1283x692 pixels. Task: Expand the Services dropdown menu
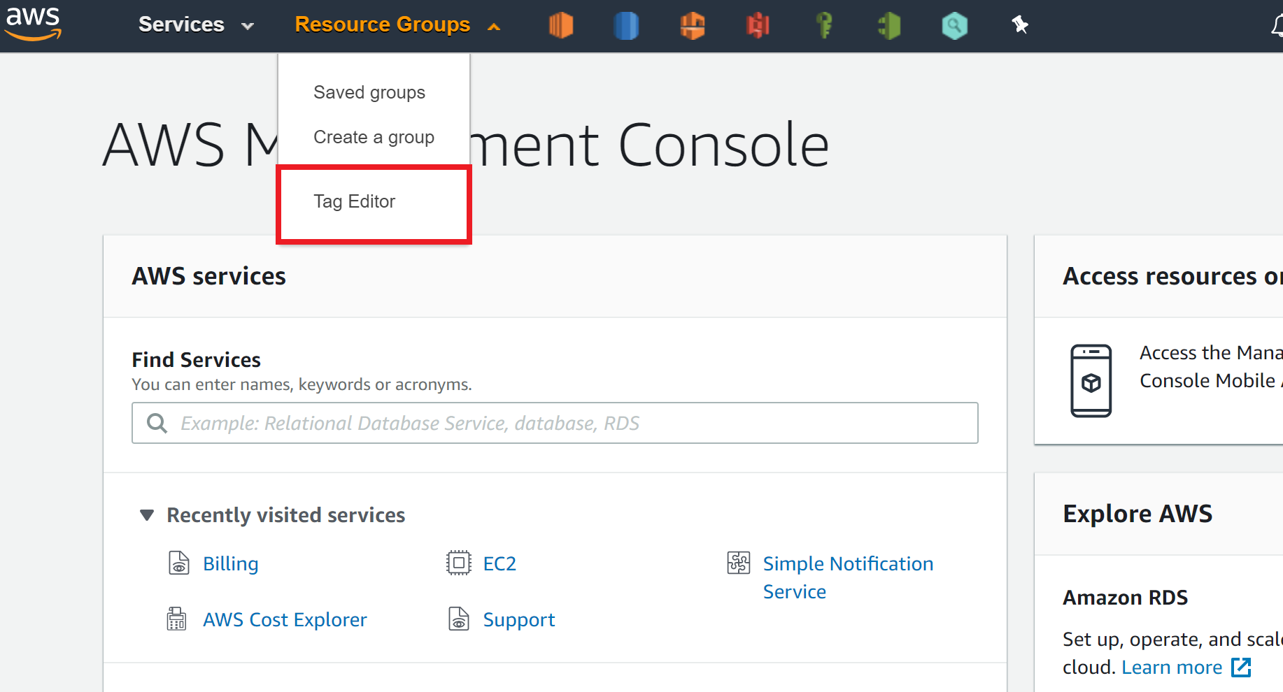195,24
